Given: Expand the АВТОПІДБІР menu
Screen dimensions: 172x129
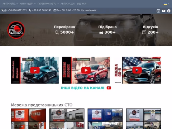Looking at the screenshot, I should (28, 4).
